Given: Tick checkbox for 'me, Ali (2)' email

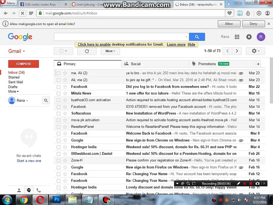Looking at the screenshot, I should (59, 73).
